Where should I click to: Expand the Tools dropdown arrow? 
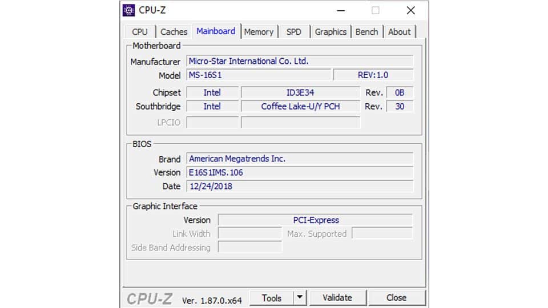click(x=300, y=298)
